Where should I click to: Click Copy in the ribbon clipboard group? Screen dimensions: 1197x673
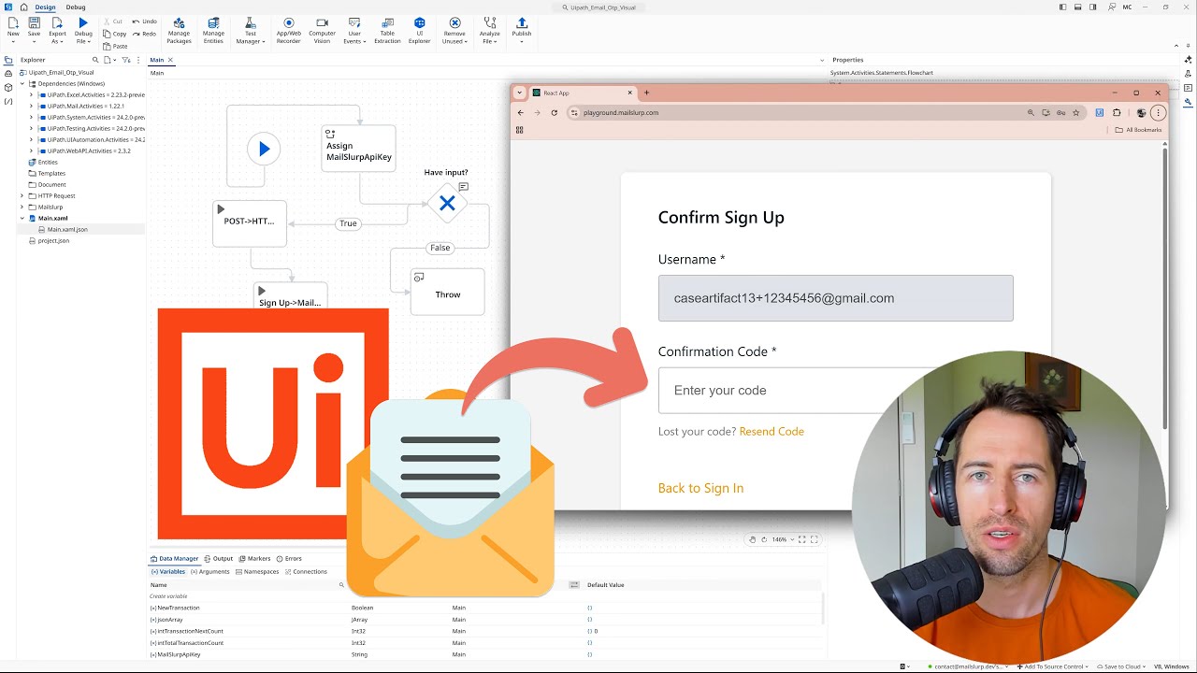pyautogui.click(x=114, y=34)
